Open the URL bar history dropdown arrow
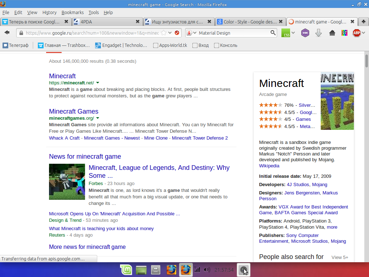 170,33
